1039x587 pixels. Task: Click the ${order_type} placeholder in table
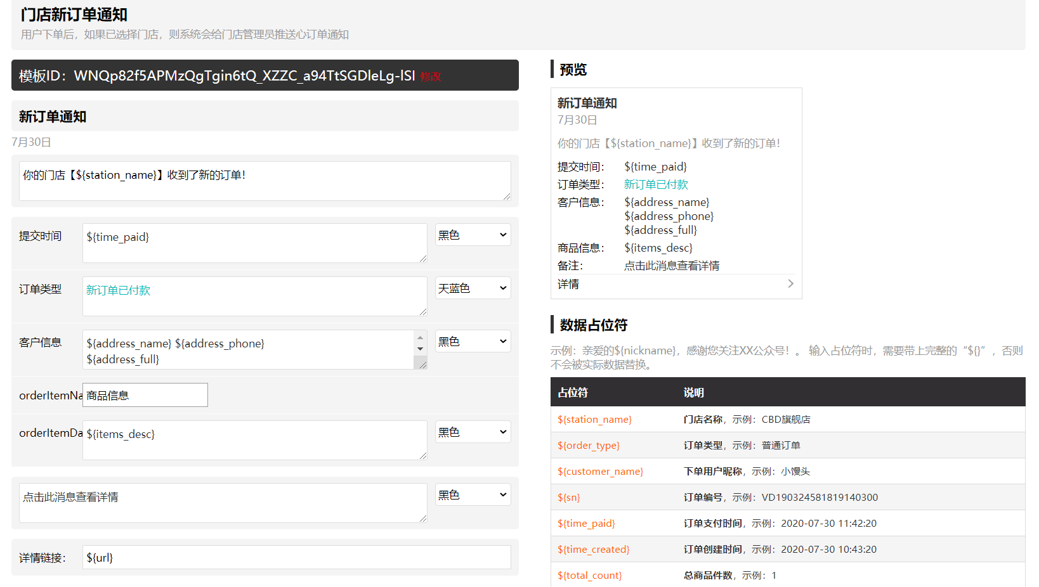pos(588,446)
